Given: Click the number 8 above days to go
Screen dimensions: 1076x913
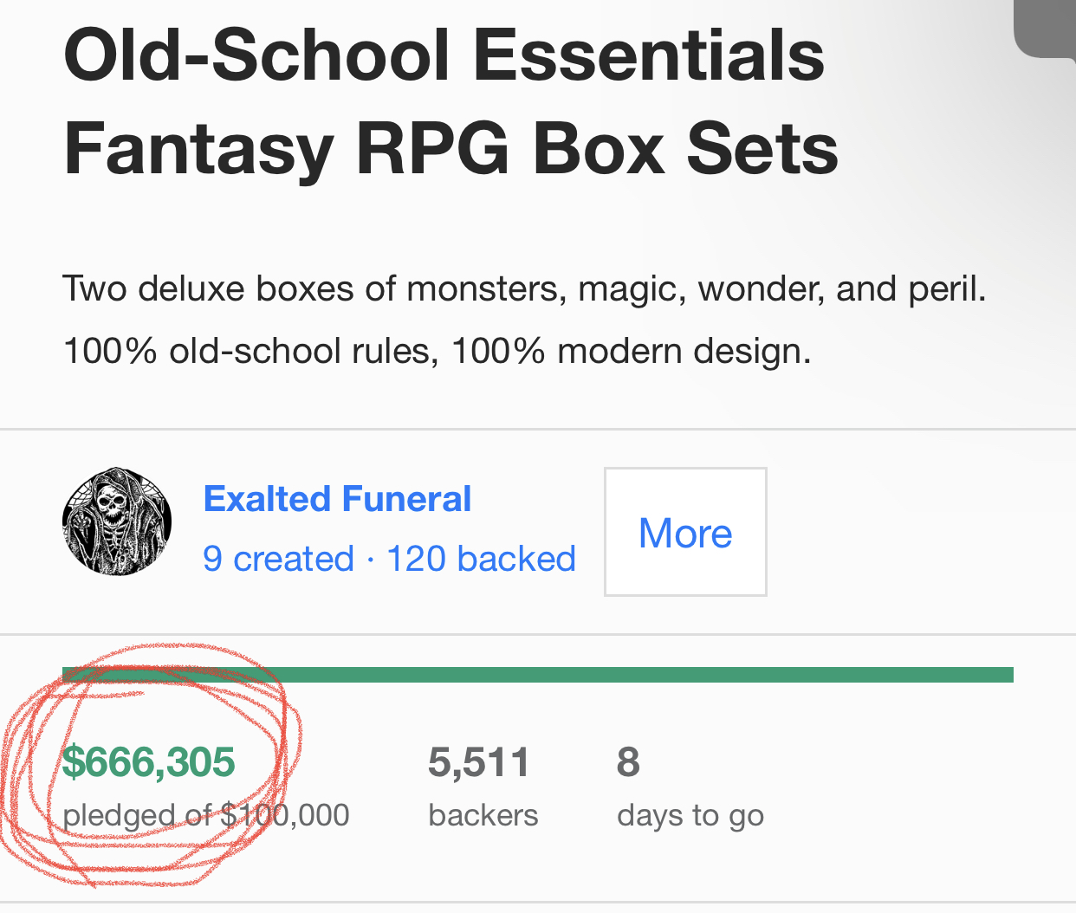Looking at the screenshot, I should tap(628, 762).
